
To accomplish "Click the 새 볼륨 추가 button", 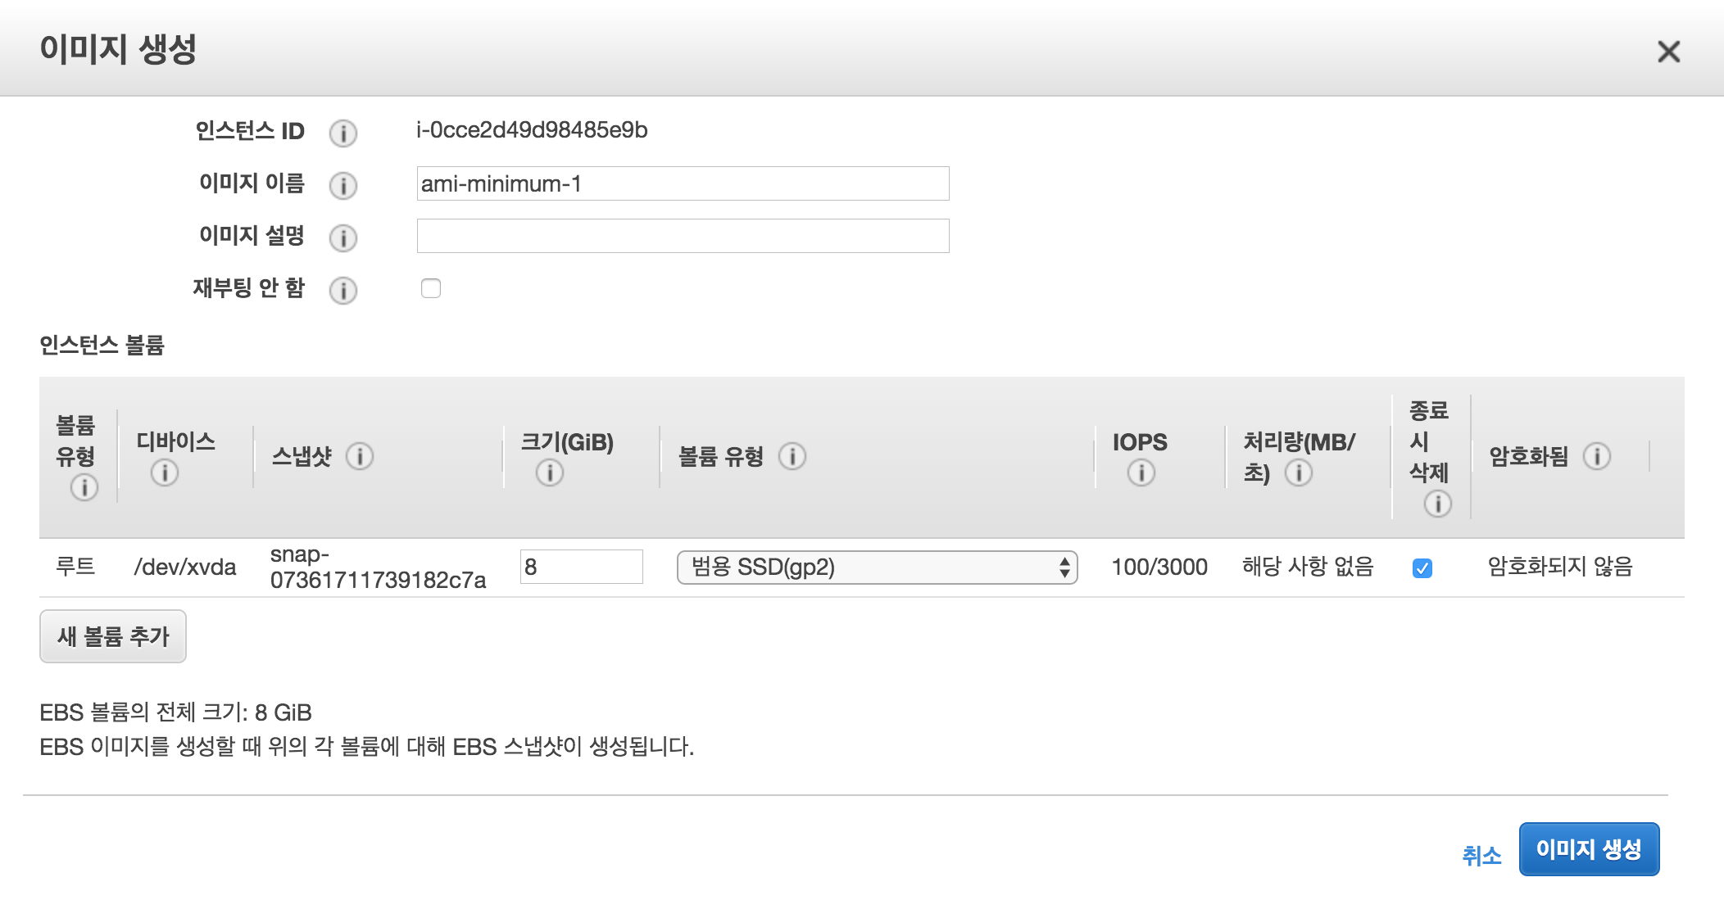I will tap(113, 636).
